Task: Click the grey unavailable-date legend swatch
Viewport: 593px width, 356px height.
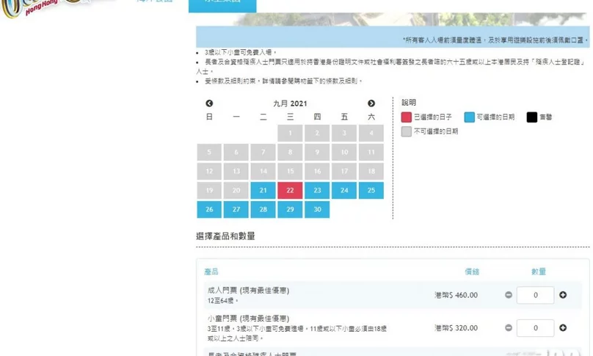Action: [x=406, y=131]
